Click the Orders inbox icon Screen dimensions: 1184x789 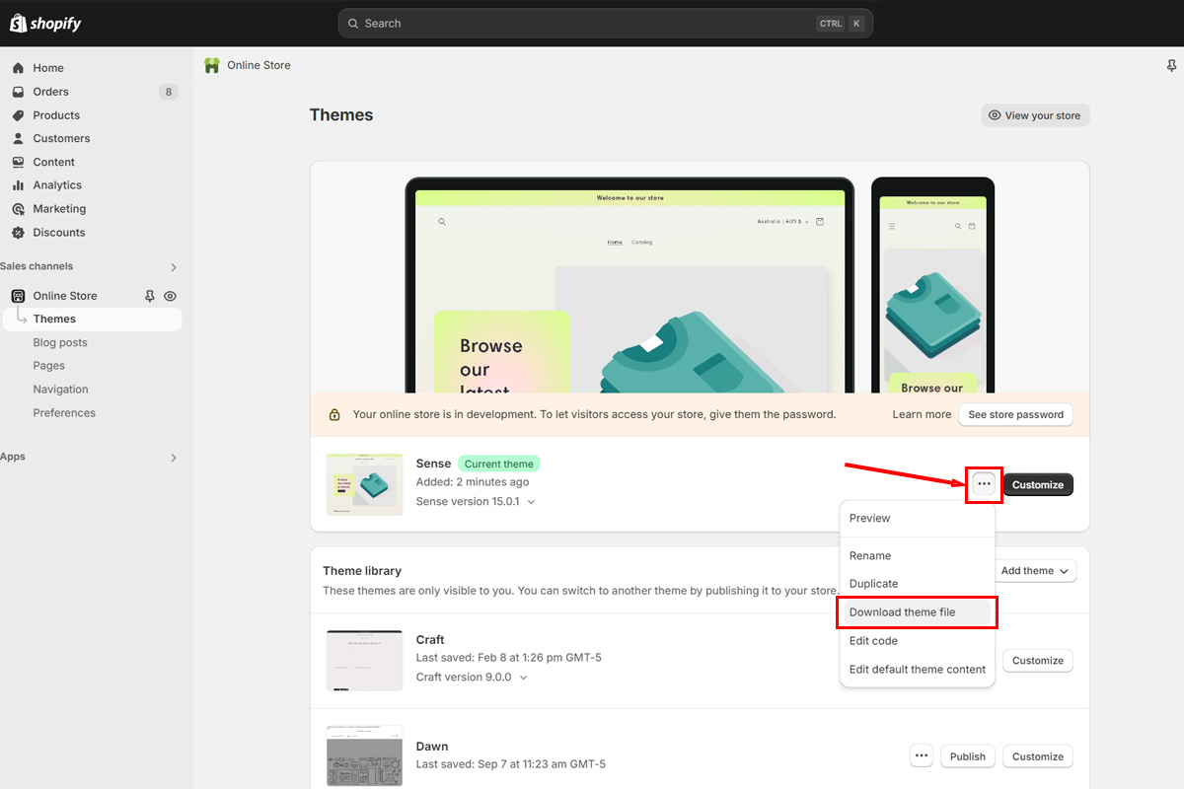coord(18,92)
